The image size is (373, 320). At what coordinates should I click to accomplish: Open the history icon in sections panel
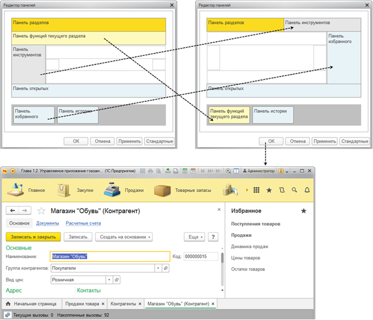(x=282, y=190)
